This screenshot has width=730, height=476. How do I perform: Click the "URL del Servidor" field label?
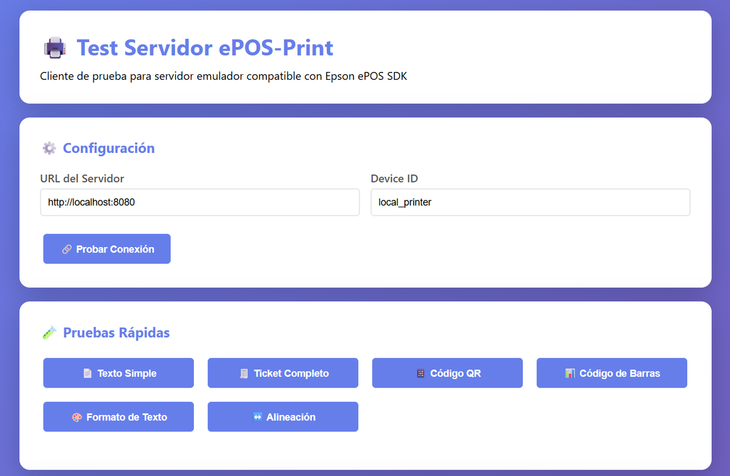(82, 179)
